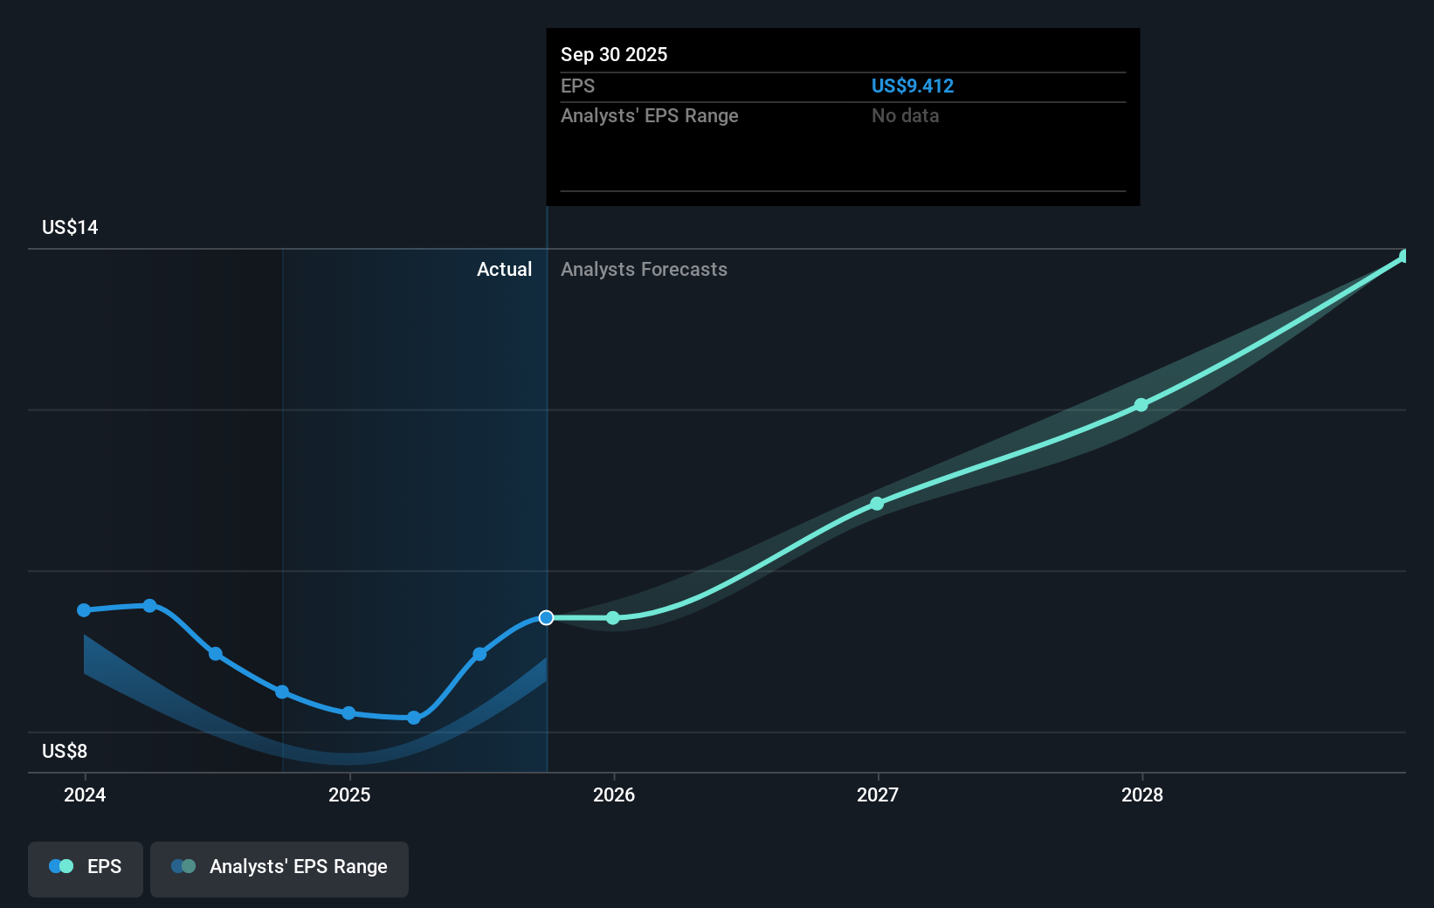Viewport: 1434px width, 908px height.
Task: Select the first 2024 EPS data point
Action: [84, 610]
